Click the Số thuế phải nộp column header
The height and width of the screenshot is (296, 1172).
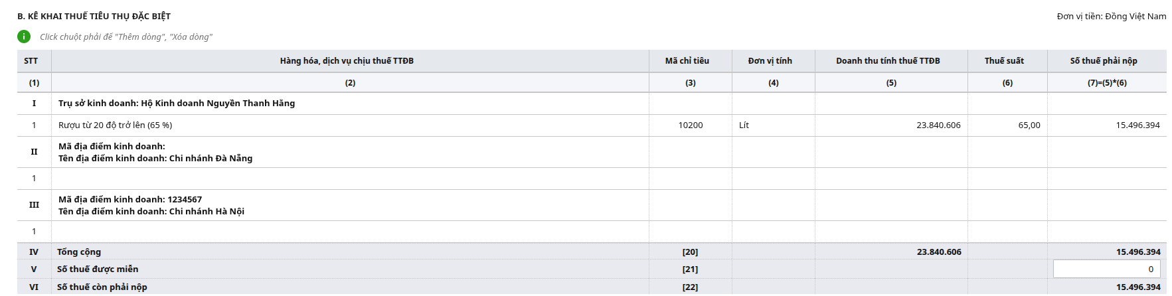tap(1104, 61)
